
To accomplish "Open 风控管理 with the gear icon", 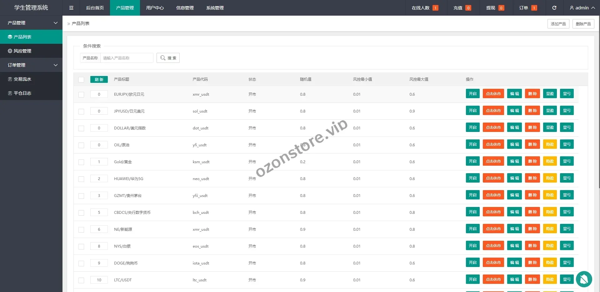I will pyautogui.click(x=31, y=51).
